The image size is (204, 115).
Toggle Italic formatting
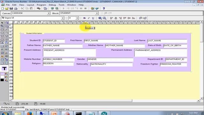click(x=89, y=18)
